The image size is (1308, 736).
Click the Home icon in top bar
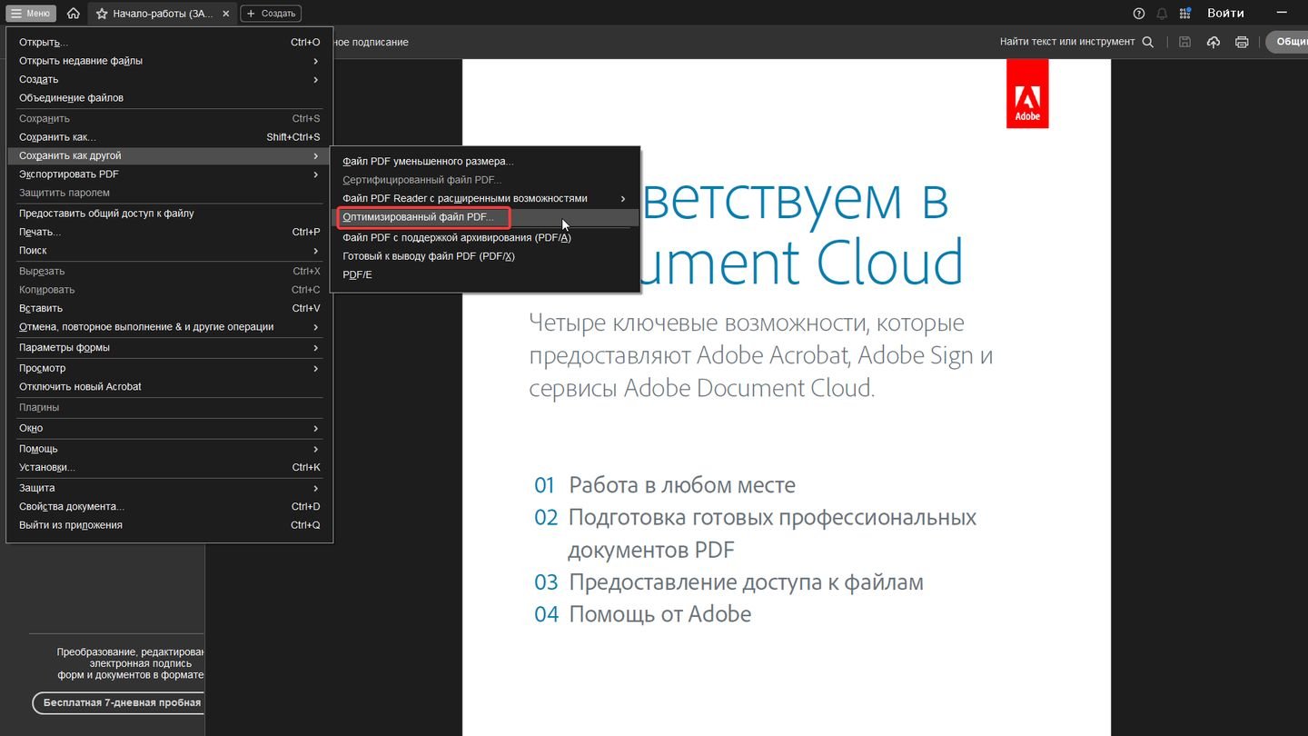pos(74,14)
